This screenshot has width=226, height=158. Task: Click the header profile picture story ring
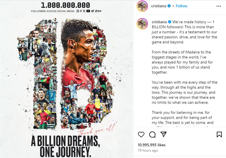tap(142, 6)
